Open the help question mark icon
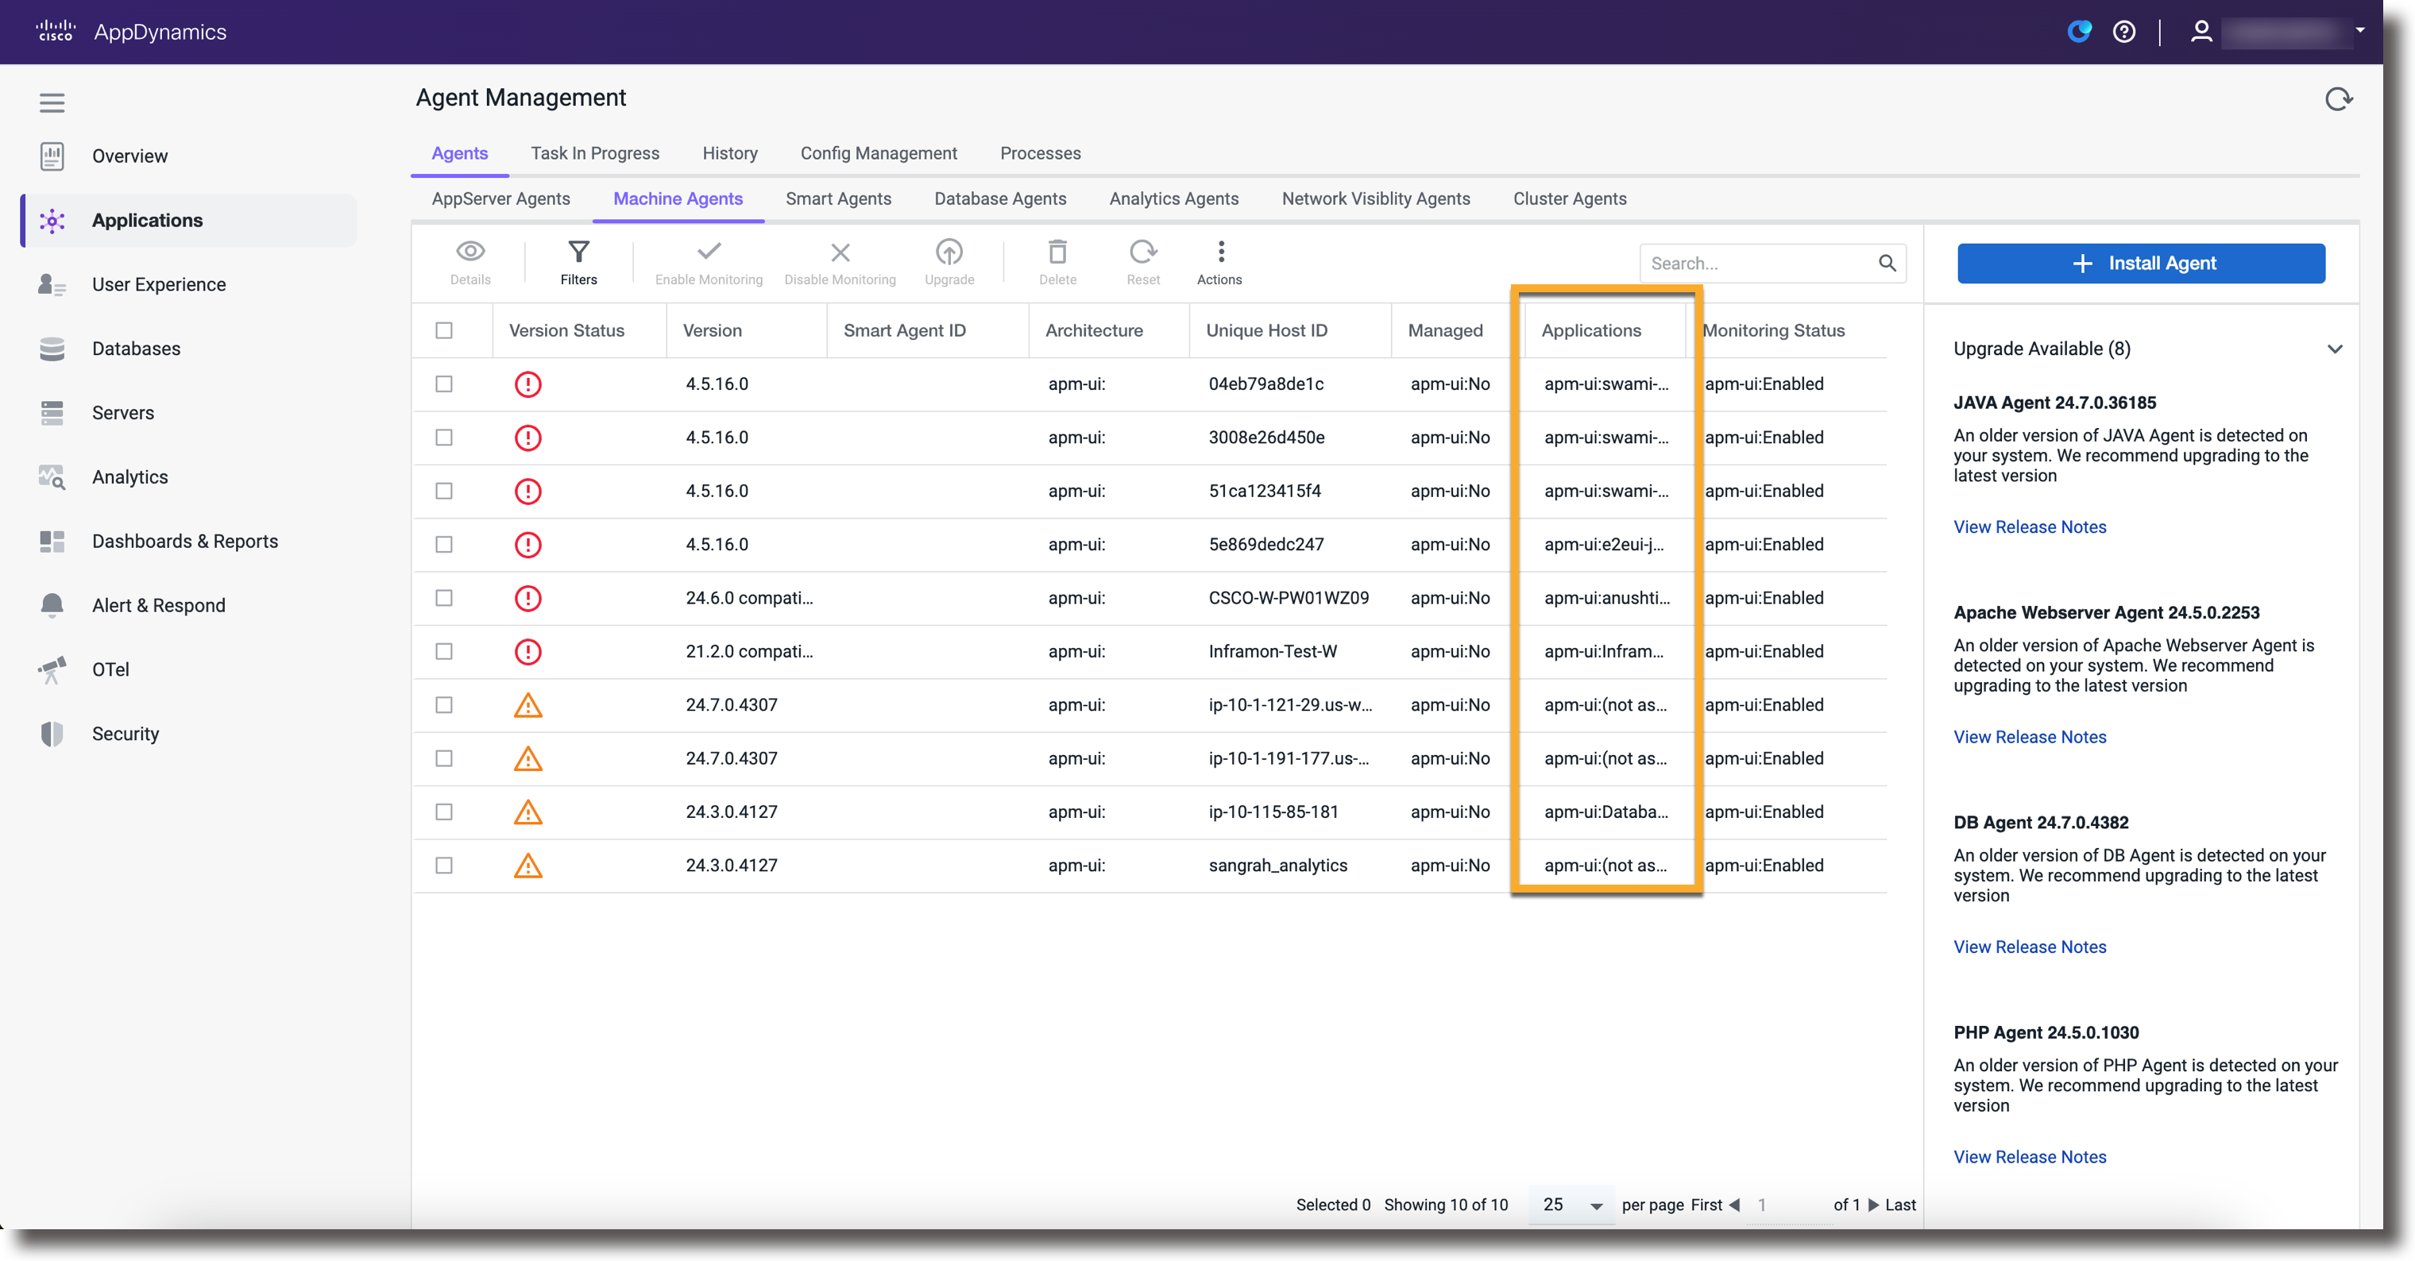The image size is (2415, 1261). click(2123, 32)
